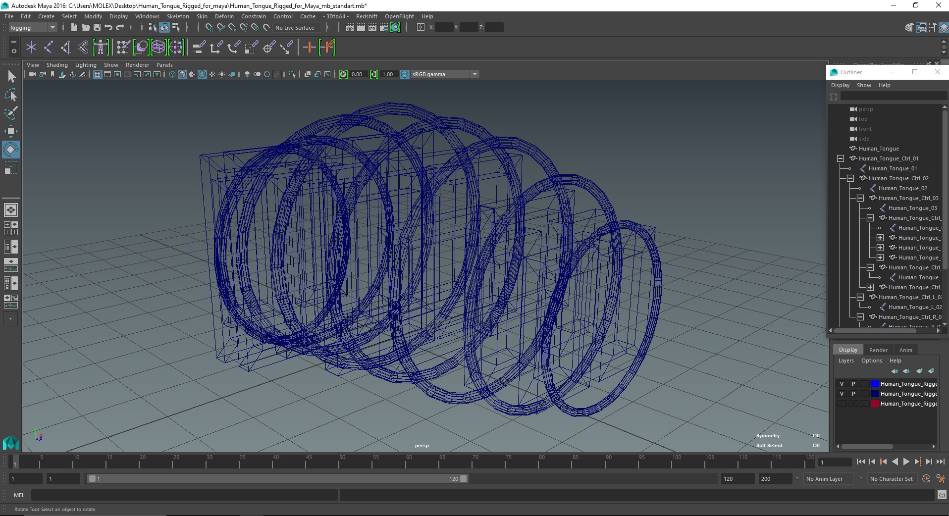Click red color swatch of third layer
This screenshot has height=516, width=949.
(x=875, y=404)
